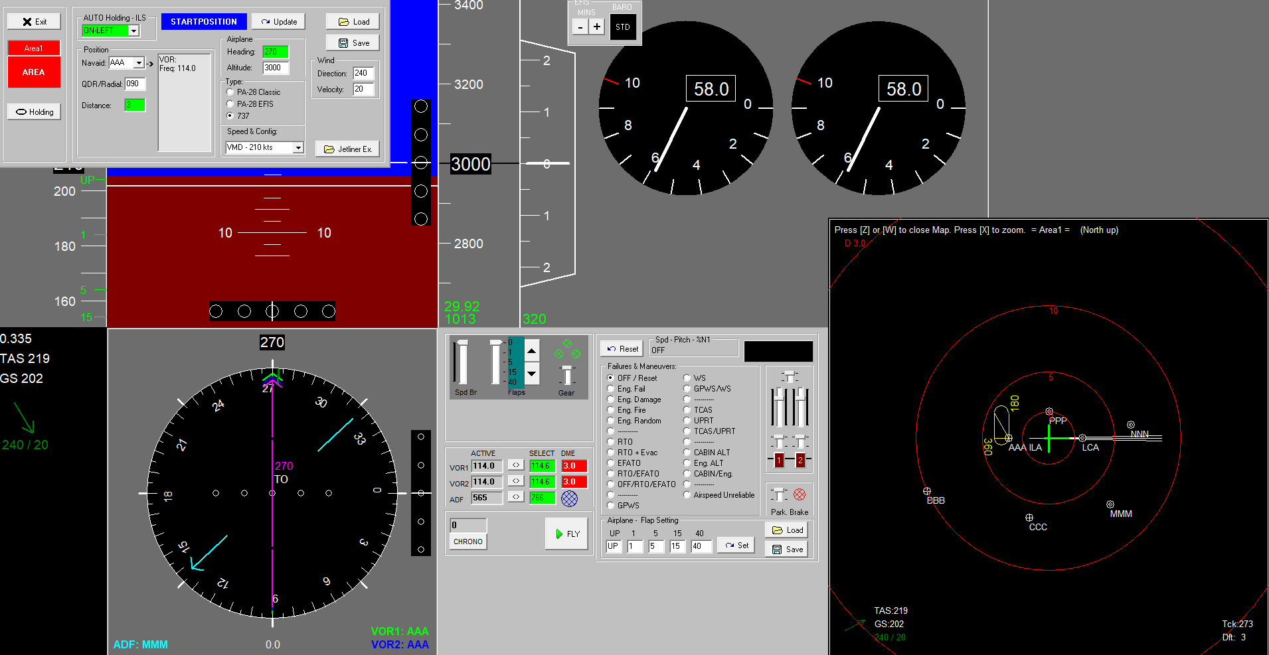Select the Area1 red button

click(34, 48)
